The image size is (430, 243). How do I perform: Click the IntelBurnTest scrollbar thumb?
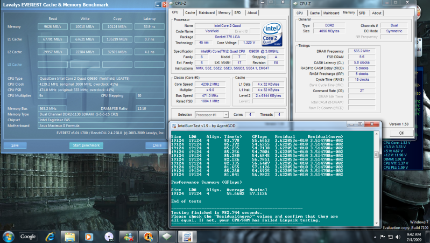tap(376, 155)
